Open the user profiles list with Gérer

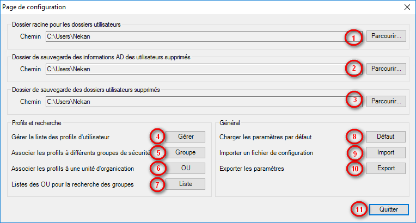coord(185,137)
